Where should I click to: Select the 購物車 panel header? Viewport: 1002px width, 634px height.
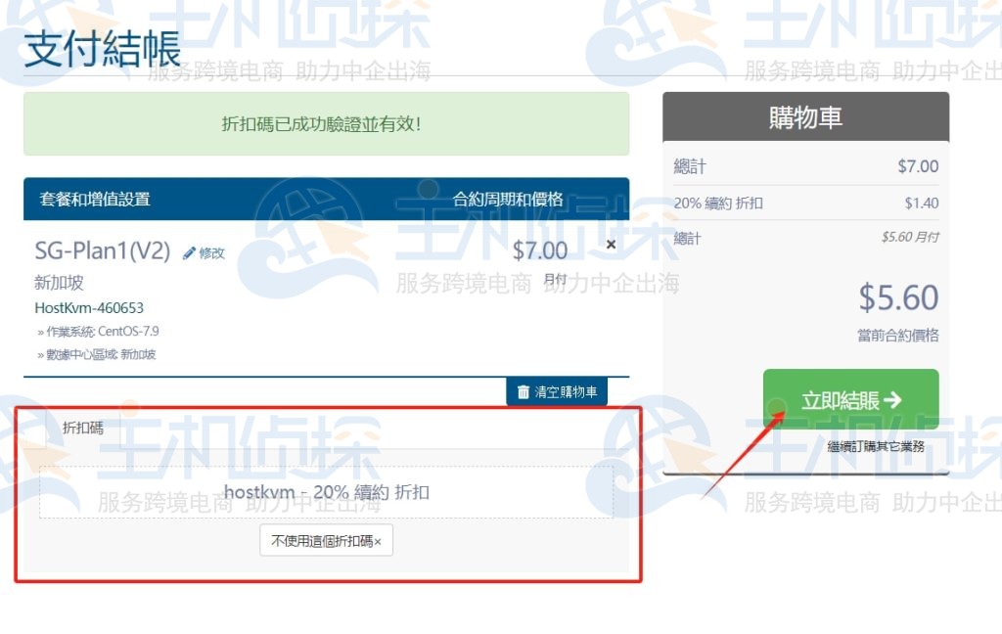pyautogui.click(x=804, y=114)
